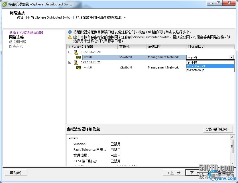The image size is (238, 183).
Task: Close the wizard window
Action: point(229,3)
